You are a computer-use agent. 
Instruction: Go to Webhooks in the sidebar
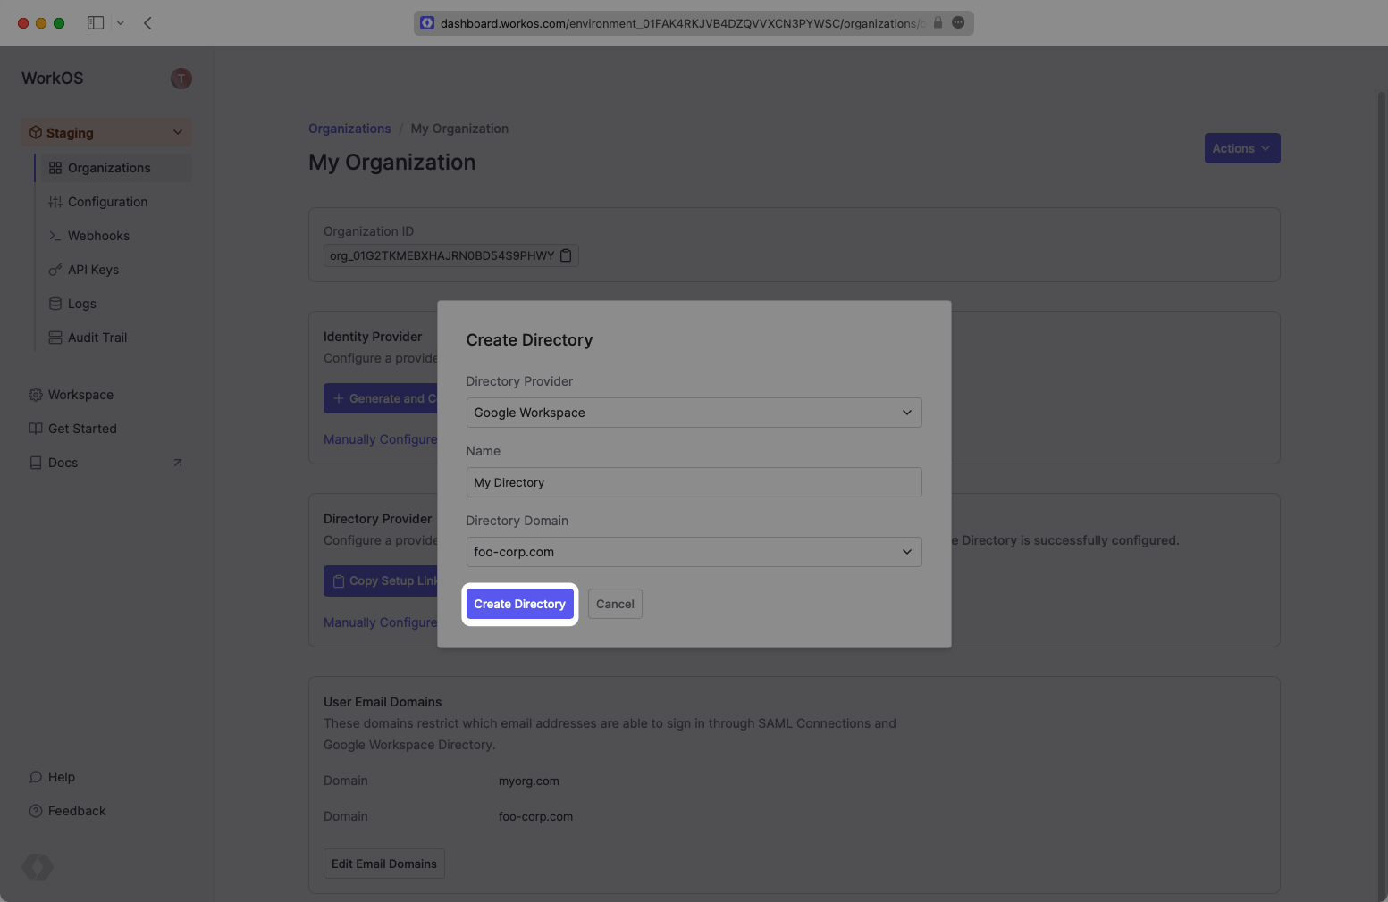point(98,236)
